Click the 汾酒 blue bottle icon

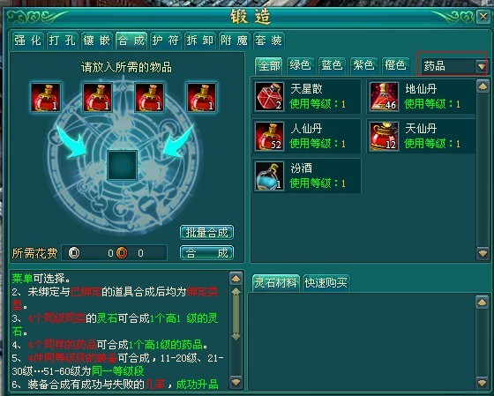(269, 176)
